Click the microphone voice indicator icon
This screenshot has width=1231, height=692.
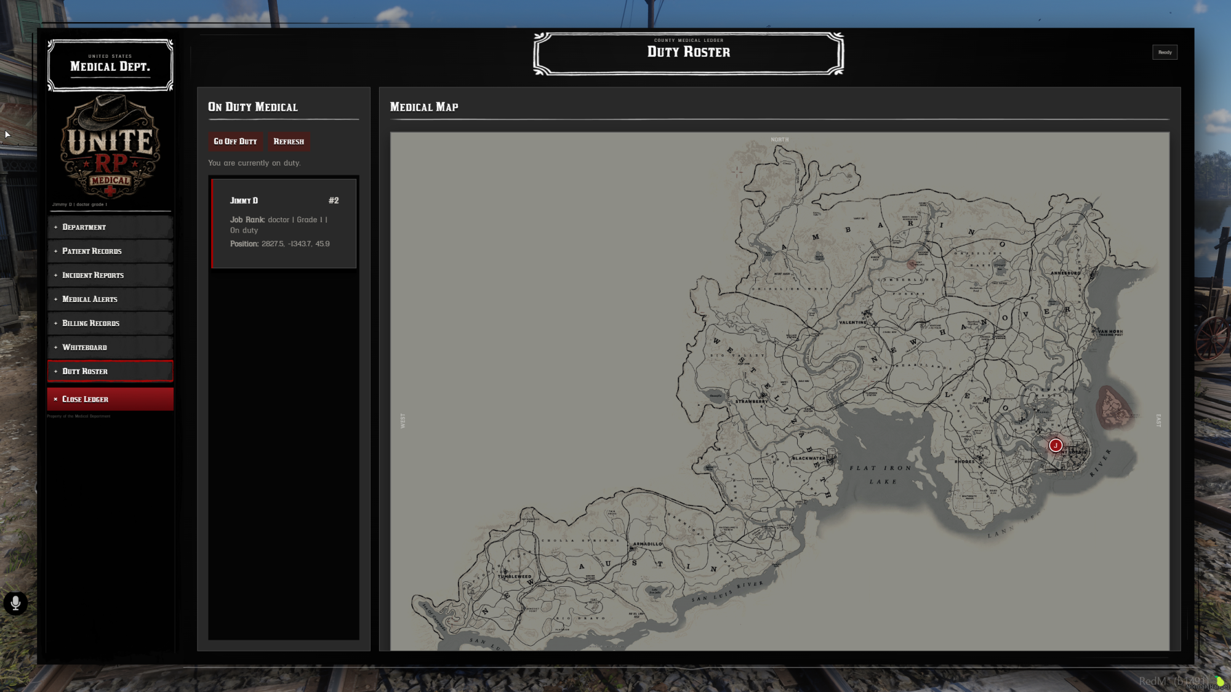coord(15,603)
